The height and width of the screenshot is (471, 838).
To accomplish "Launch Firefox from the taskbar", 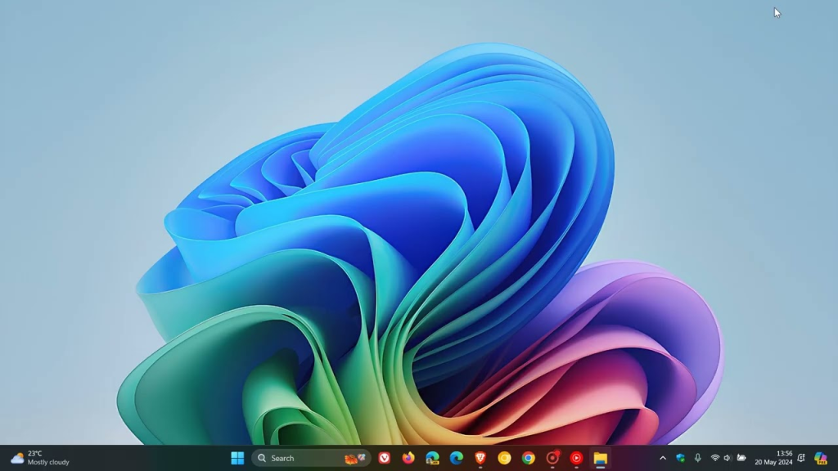I will pyautogui.click(x=408, y=458).
